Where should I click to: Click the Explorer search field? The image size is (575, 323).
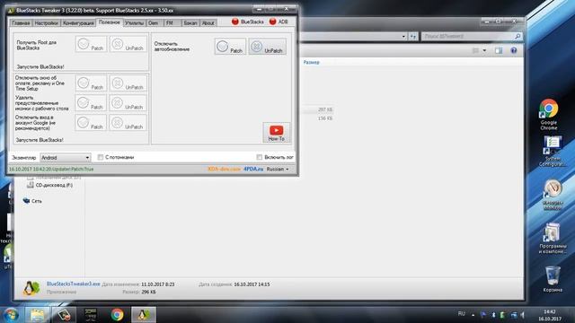tap(471, 36)
